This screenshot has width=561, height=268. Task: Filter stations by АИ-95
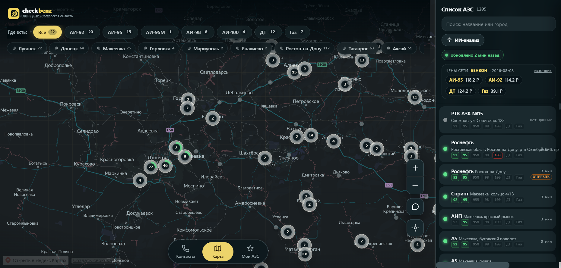pyautogui.click(x=120, y=32)
